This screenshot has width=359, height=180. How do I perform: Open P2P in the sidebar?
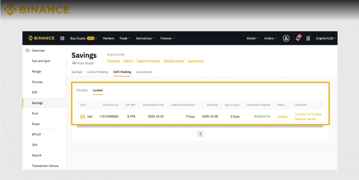coord(35,93)
